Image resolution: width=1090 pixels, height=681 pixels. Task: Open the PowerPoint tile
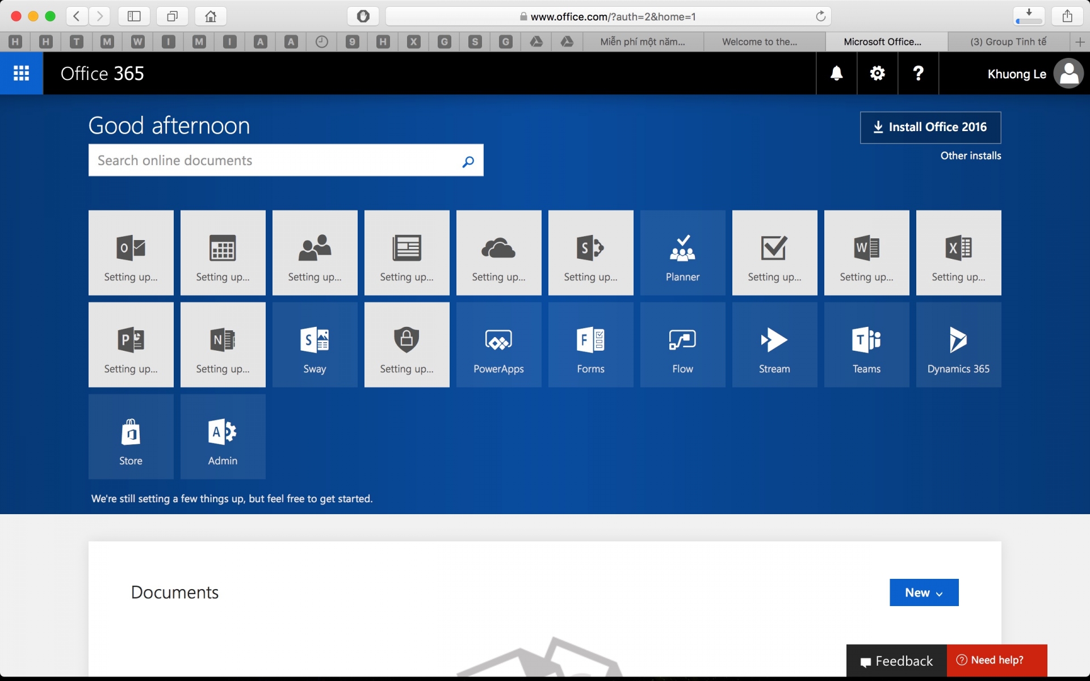[x=131, y=344]
